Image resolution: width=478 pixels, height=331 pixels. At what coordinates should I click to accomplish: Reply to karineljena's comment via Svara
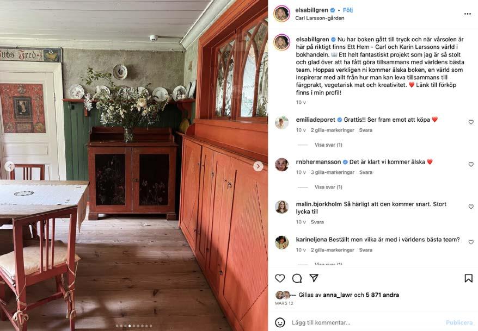click(x=365, y=250)
